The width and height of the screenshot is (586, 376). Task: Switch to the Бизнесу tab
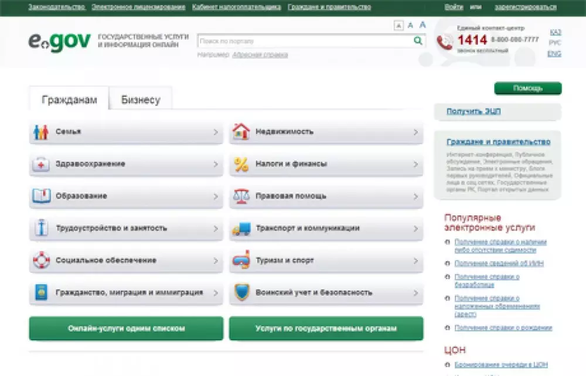(x=141, y=100)
